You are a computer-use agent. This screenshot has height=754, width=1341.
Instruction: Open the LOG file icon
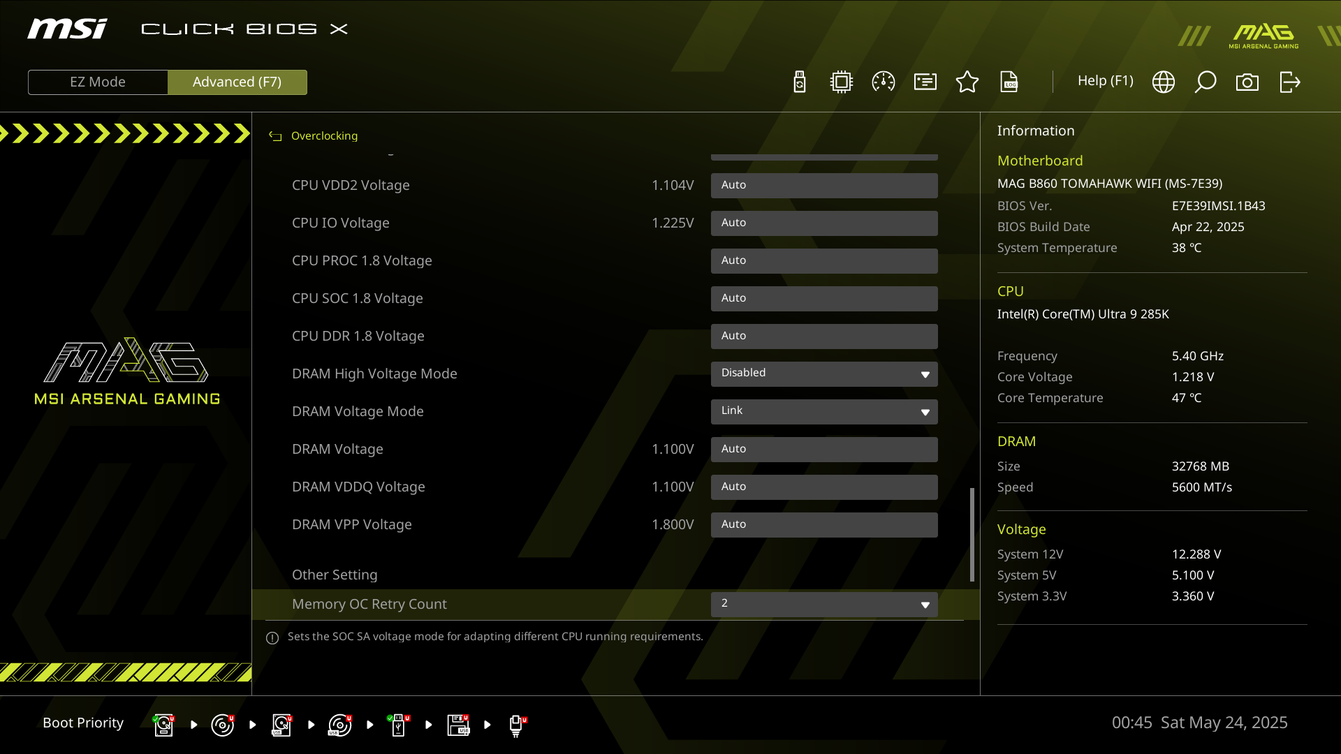tap(1009, 82)
